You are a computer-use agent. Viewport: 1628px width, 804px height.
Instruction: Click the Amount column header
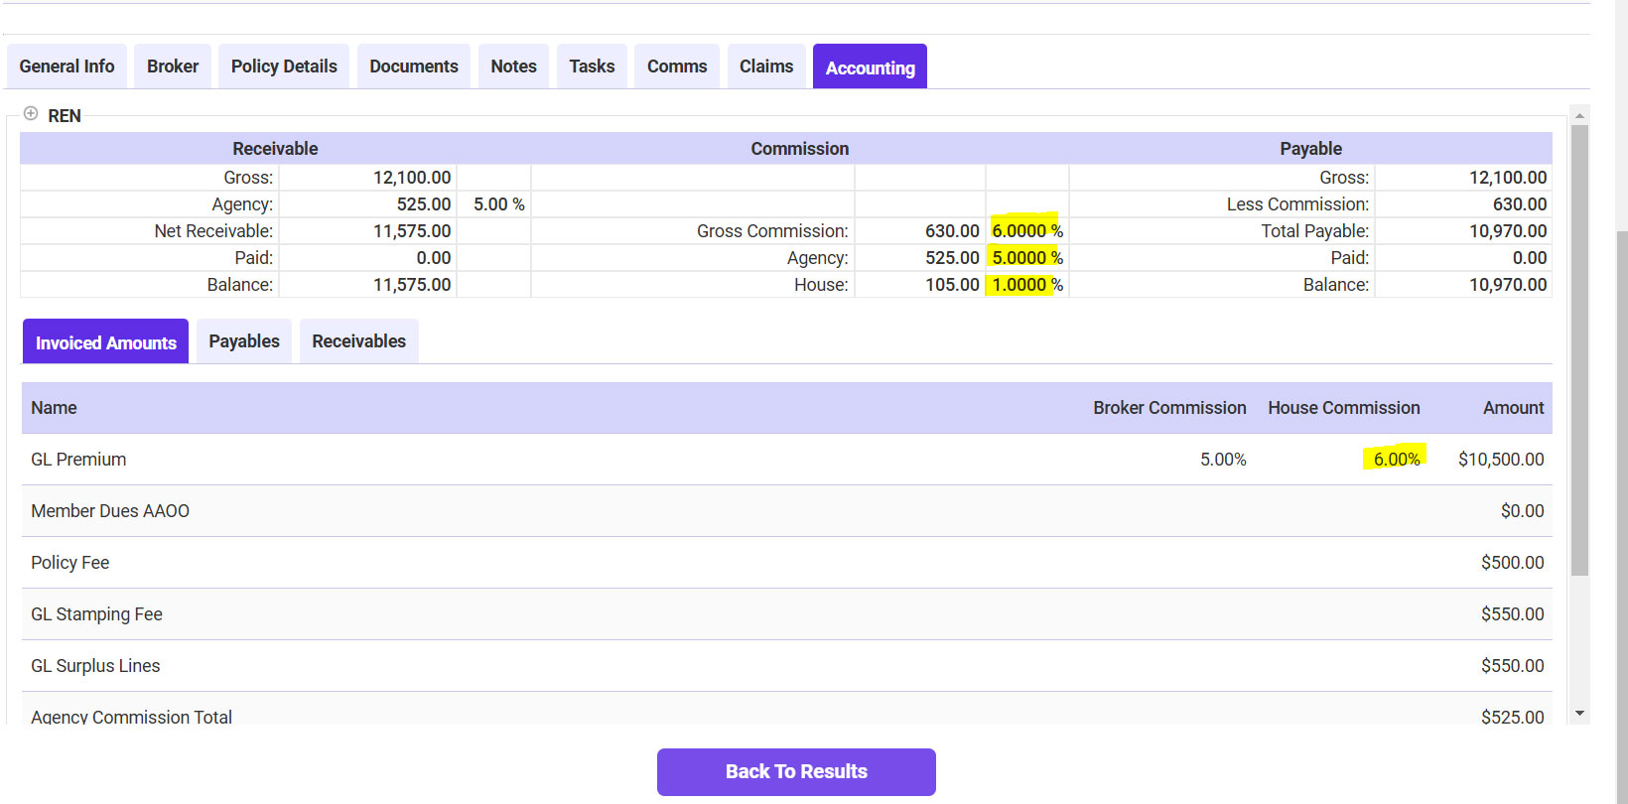pyautogui.click(x=1513, y=408)
